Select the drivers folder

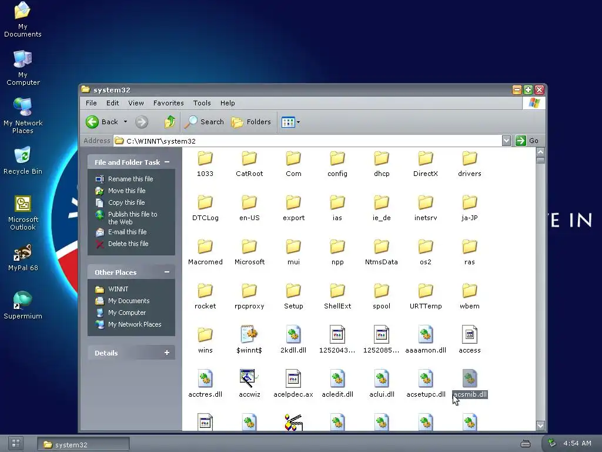click(x=470, y=164)
